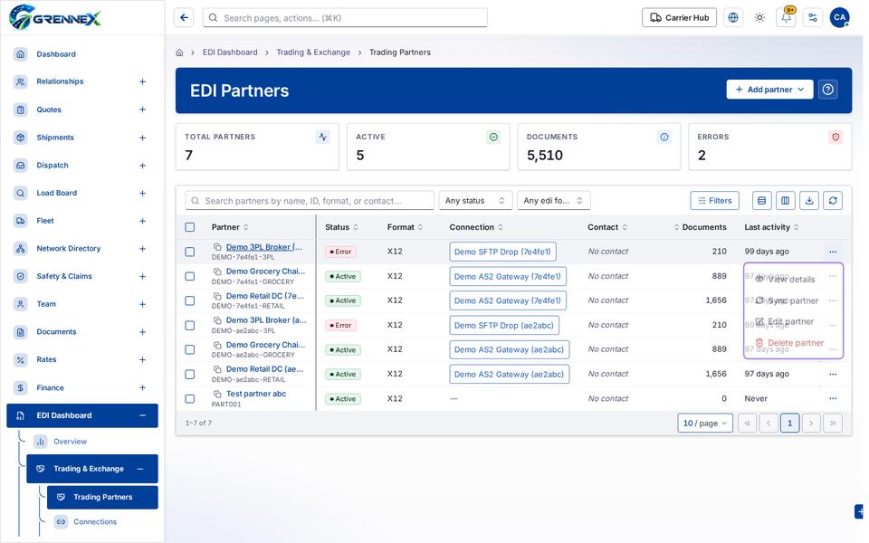The width and height of the screenshot is (869, 543).
Task: Open the Any status dropdown
Action: click(475, 201)
